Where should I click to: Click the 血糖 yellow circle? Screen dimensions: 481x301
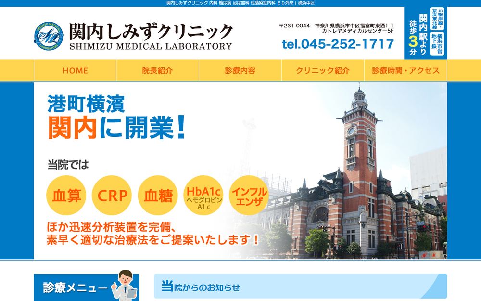click(158, 196)
